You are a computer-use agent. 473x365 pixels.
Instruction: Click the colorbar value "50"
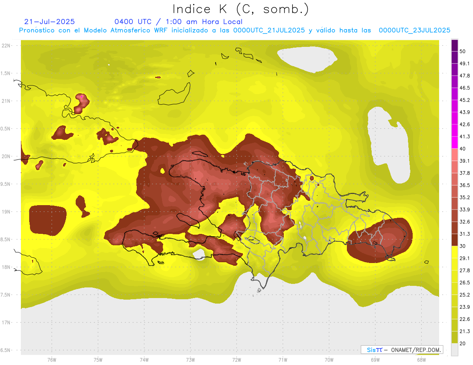tap(462, 51)
